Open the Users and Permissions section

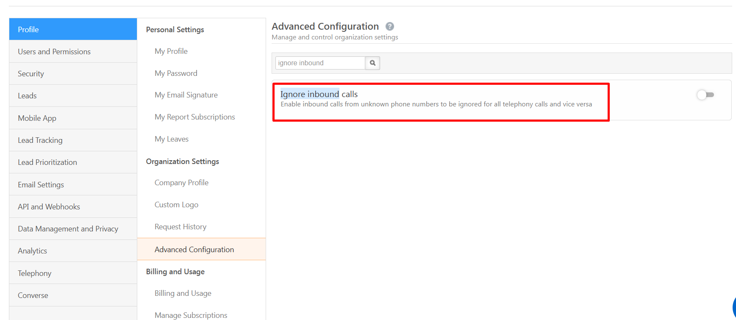point(54,52)
